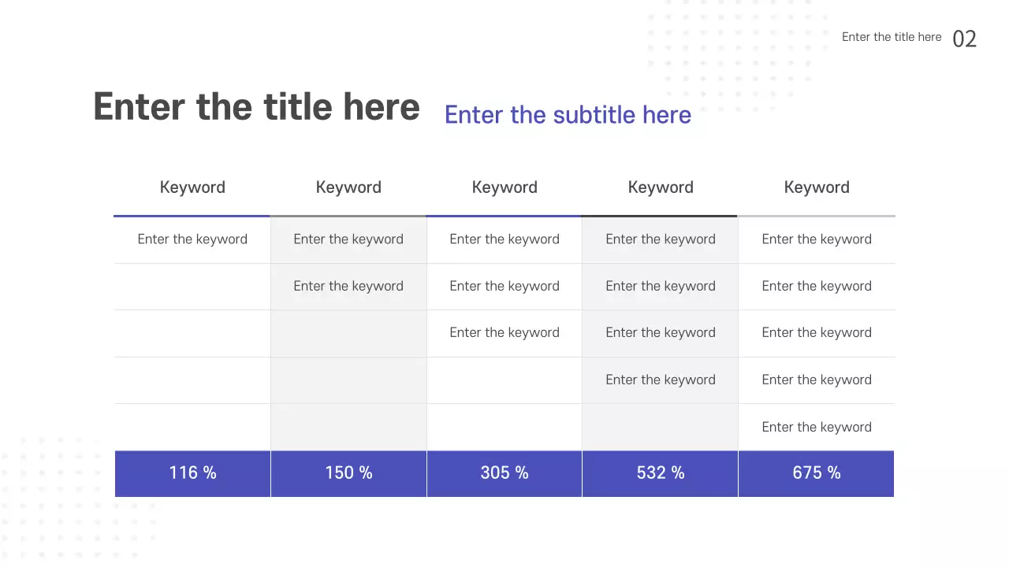
Task: Click the small title text beside page number
Action: click(892, 37)
